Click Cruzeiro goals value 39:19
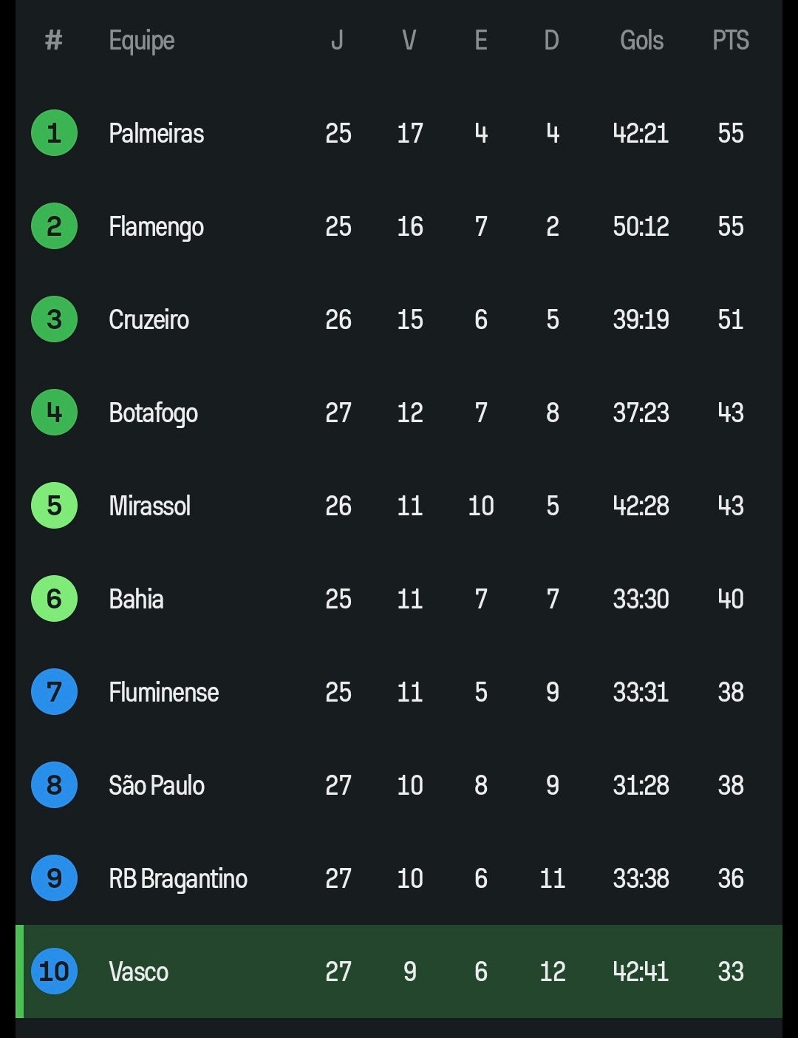Image resolution: width=798 pixels, height=1038 pixels. click(x=641, y=319)
